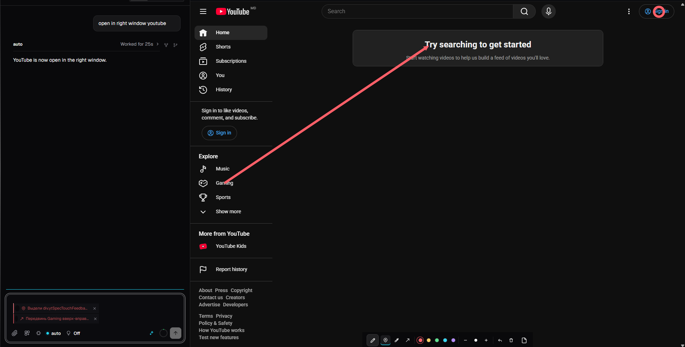The height and width of the screenshot is (347, 685).
Task: Remove the 'Передвинь Gaming' annotation chip
Action: pyautogui.click(x=95, y=319)
